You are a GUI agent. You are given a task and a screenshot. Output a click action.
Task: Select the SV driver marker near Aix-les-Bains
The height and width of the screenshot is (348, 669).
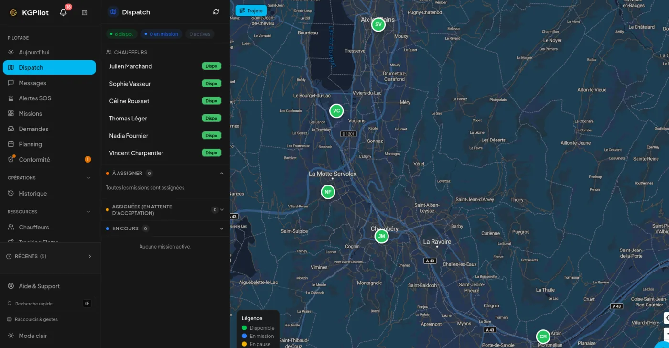(378, 24)
